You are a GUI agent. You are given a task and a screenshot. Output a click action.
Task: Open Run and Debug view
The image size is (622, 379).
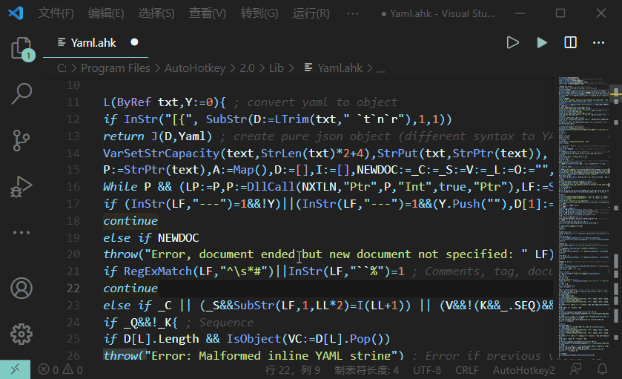click(21, 186)
